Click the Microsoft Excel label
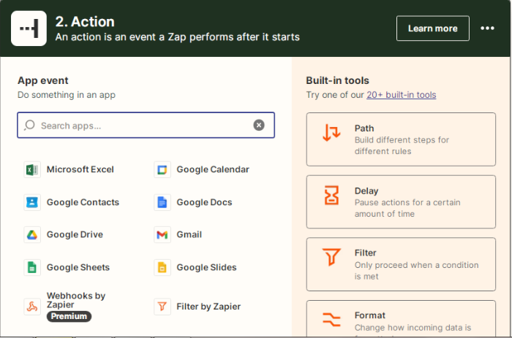The height and width of the screenshot is (338, 512). (80, 169)
